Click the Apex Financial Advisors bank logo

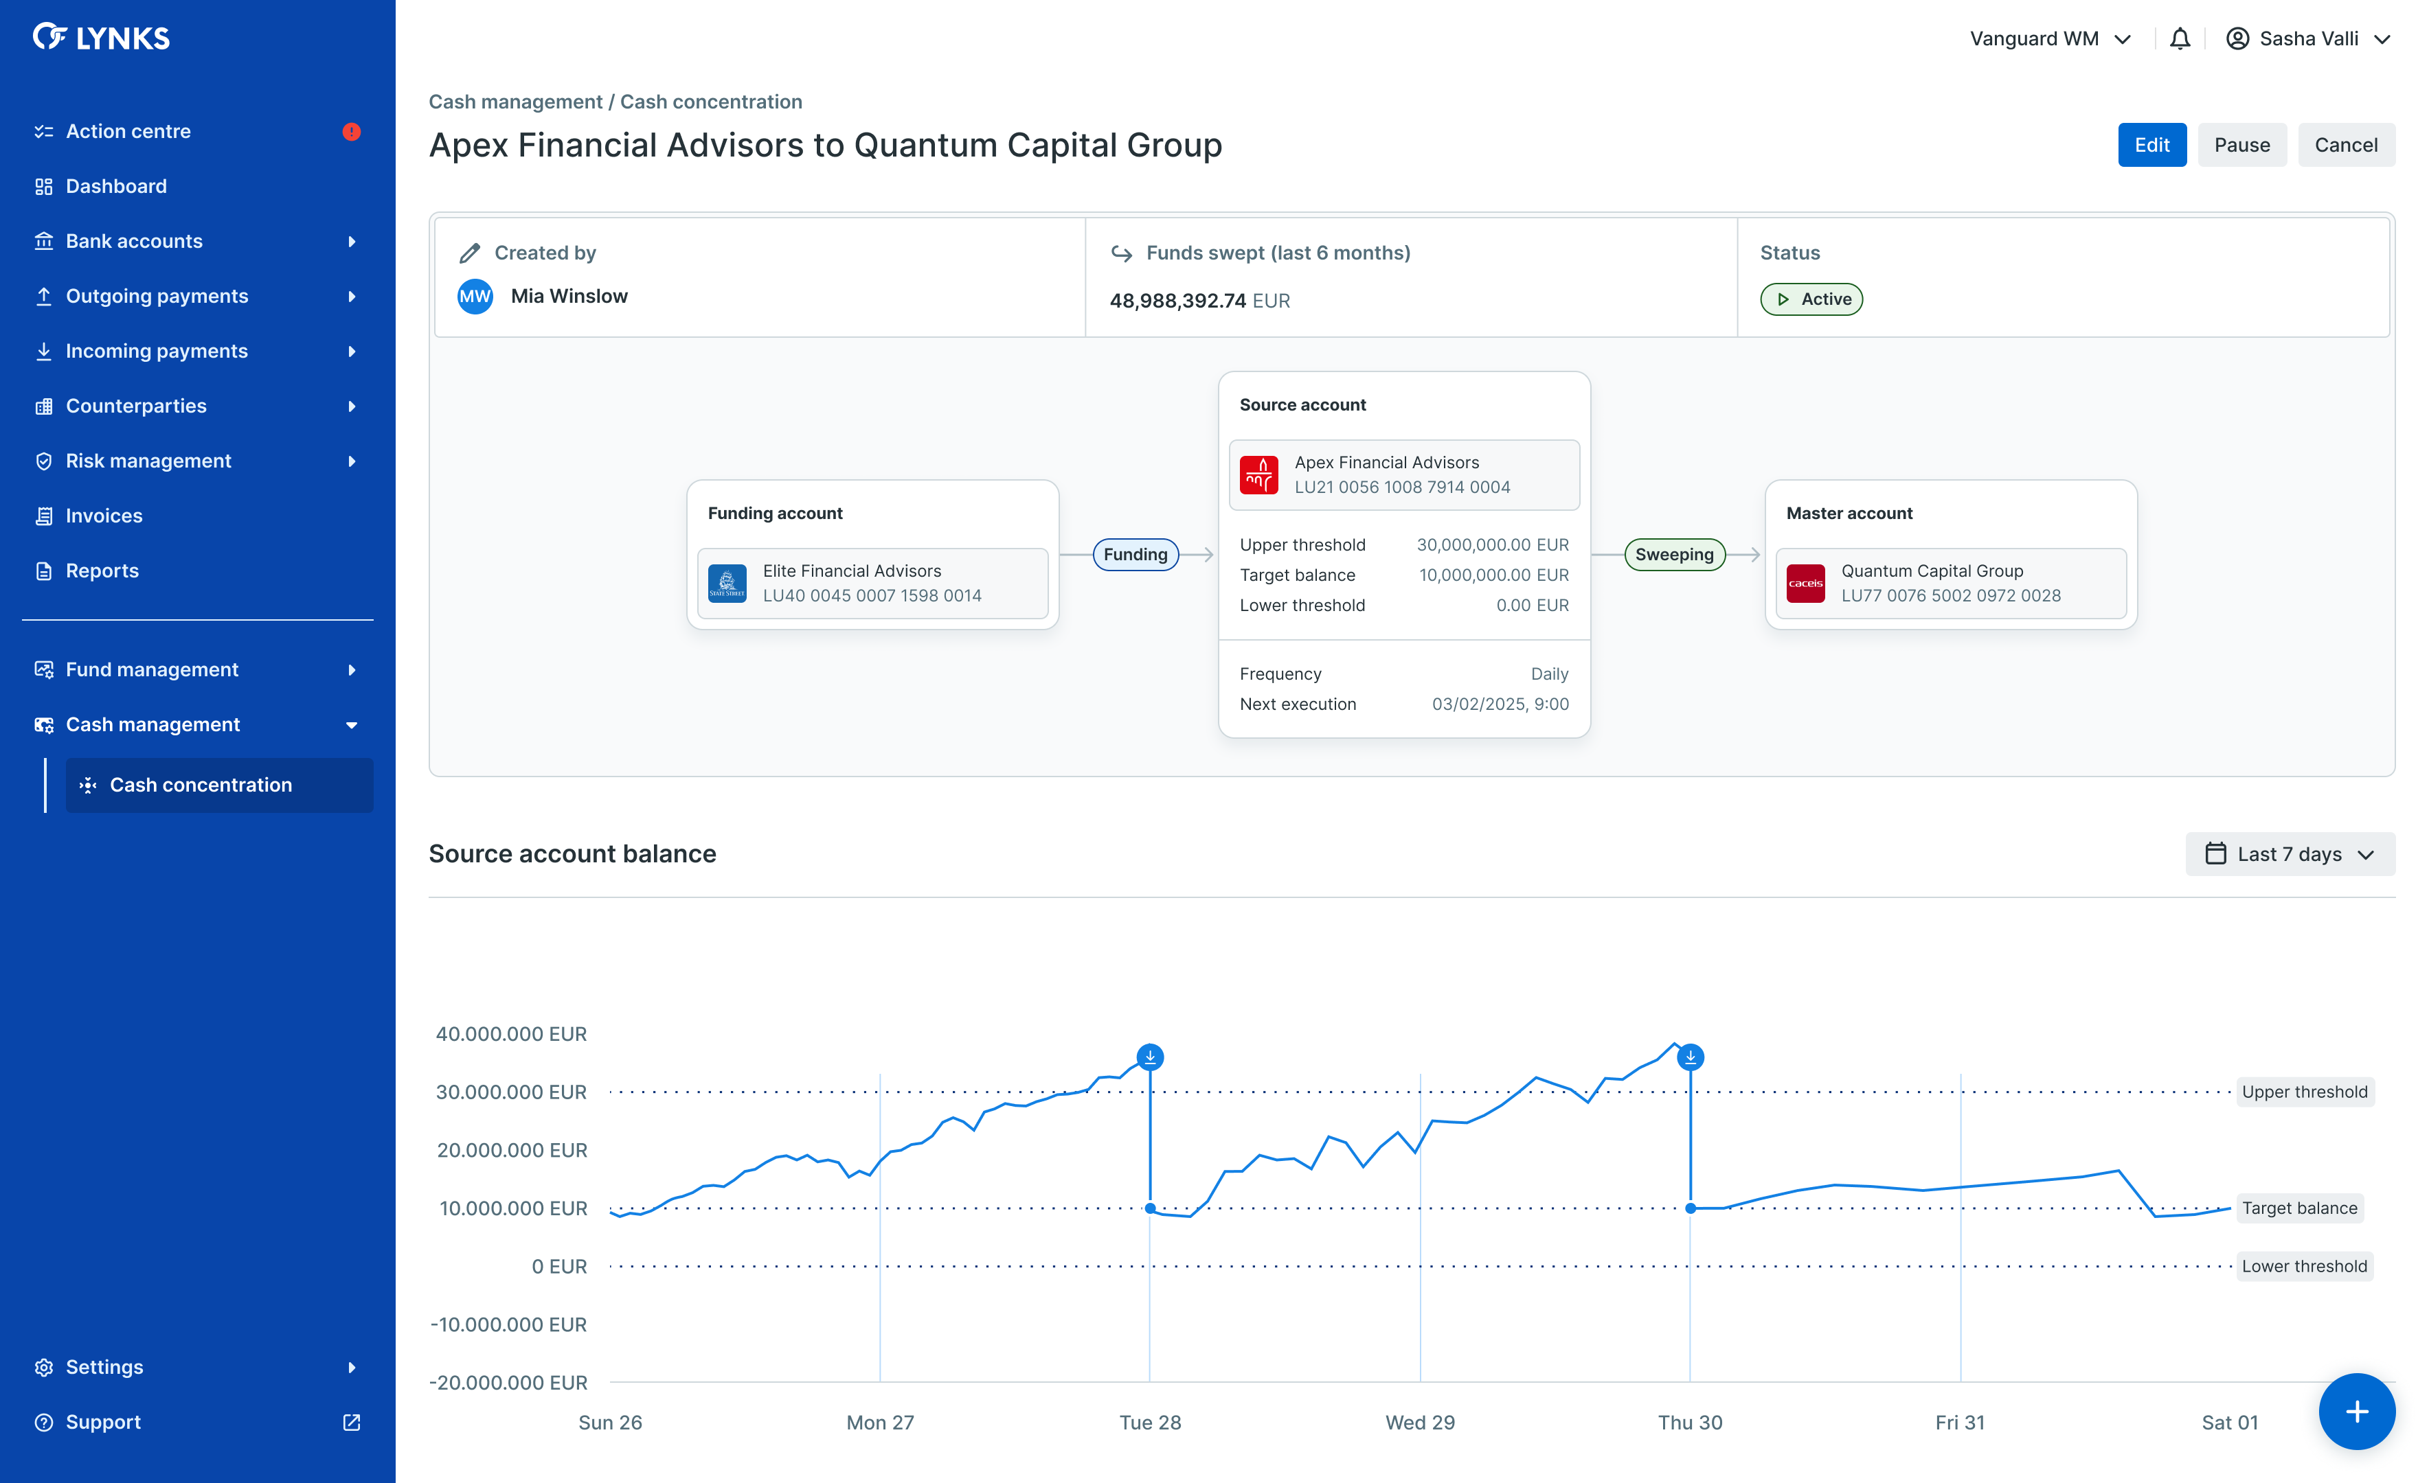(1259, 475)
